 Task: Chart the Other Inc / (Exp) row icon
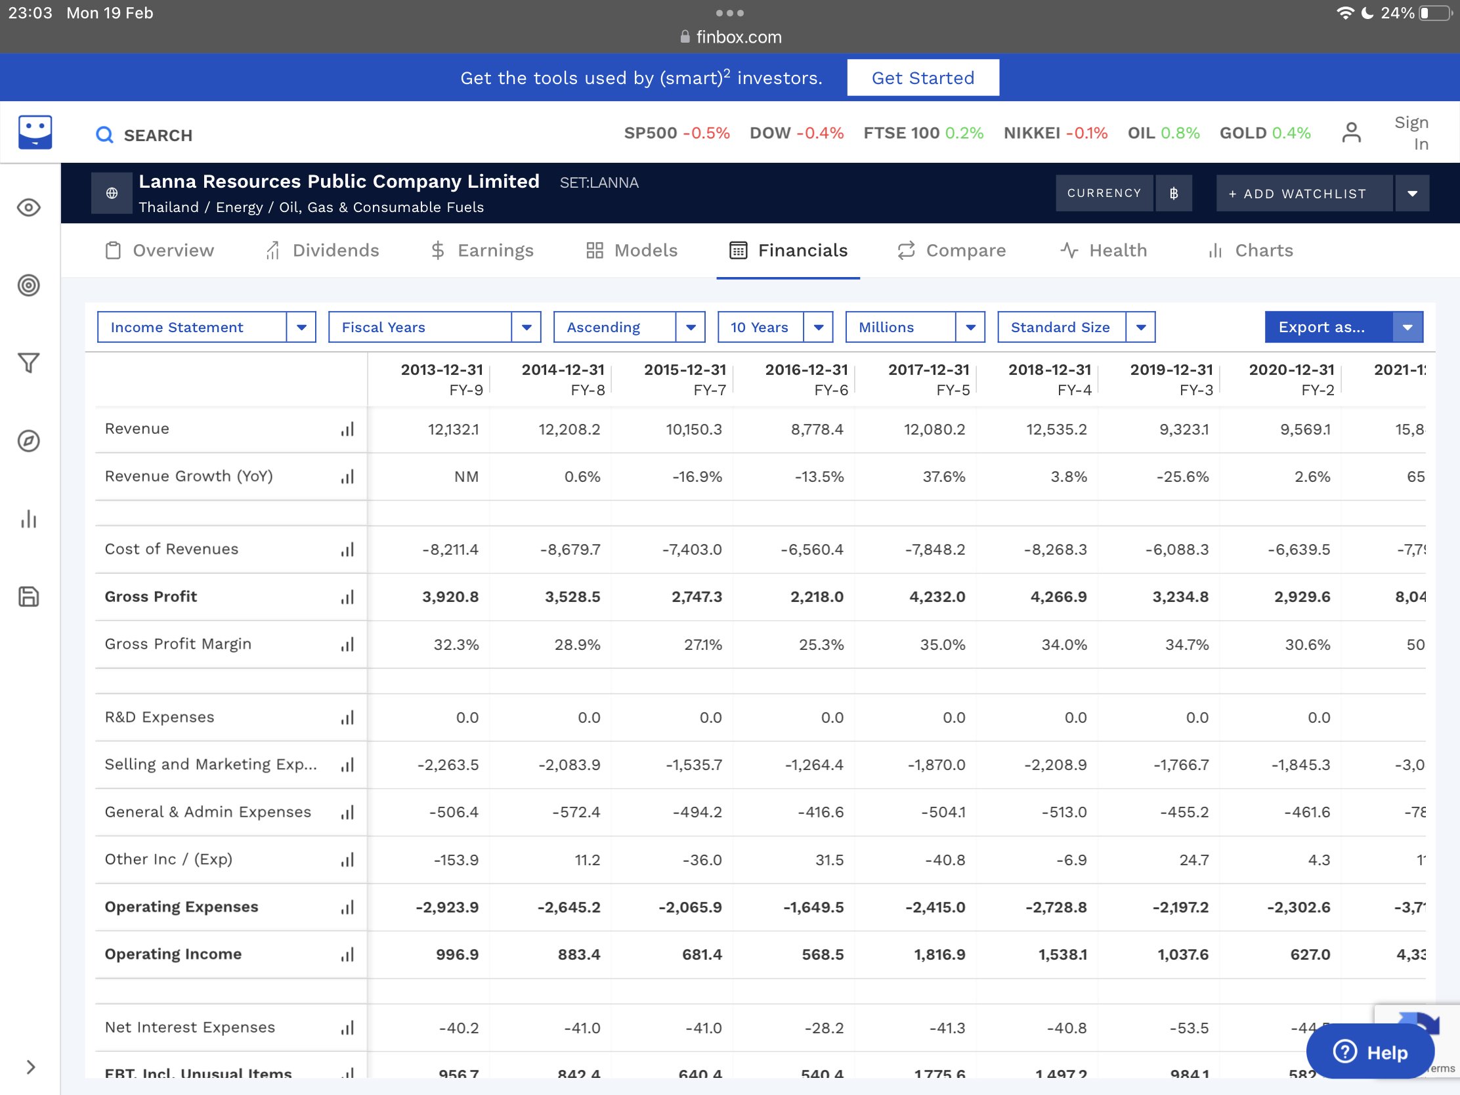click(x=348, y=859)
